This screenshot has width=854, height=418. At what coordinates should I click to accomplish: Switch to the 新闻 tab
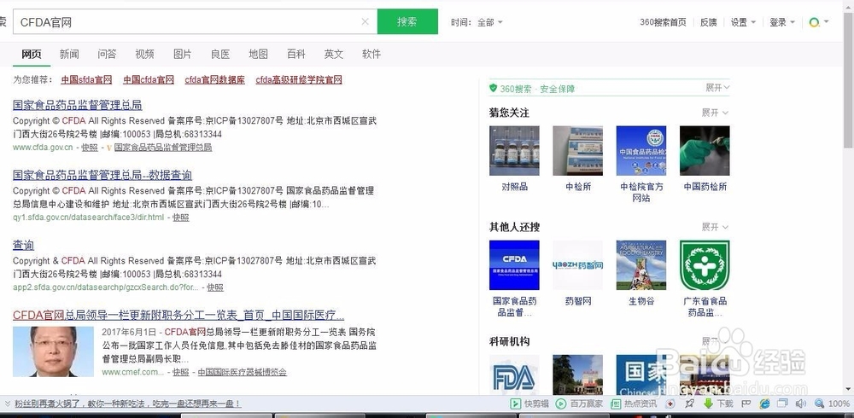(x=69, y=54)
